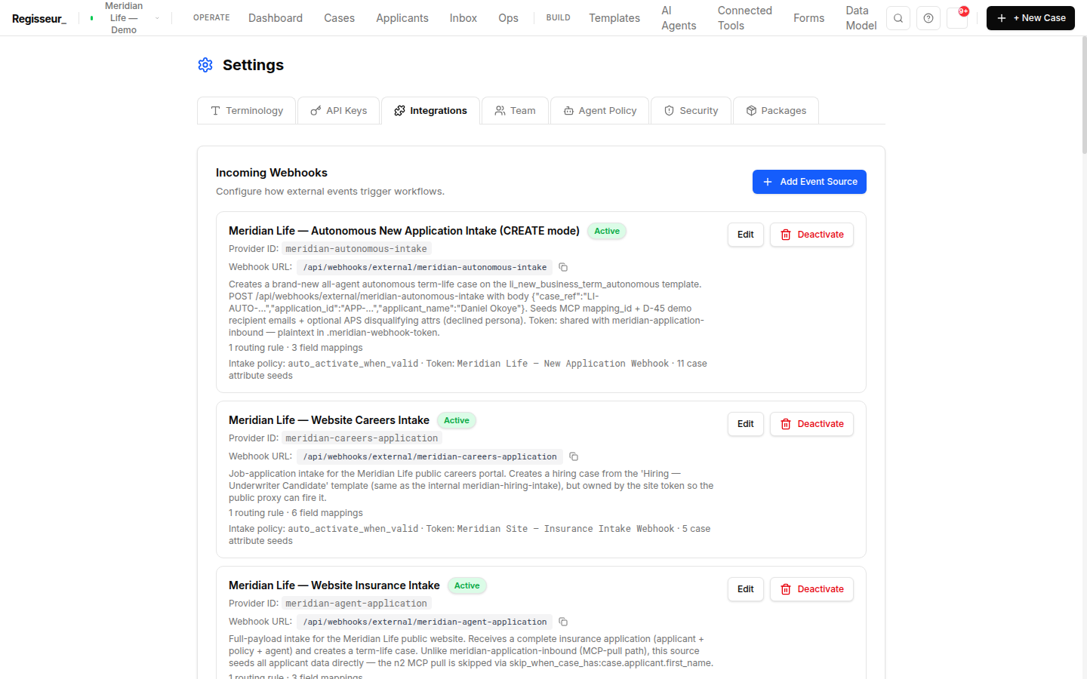
Task: Deactivate the Website Careers Intake webhook
Action: [811, 424]
